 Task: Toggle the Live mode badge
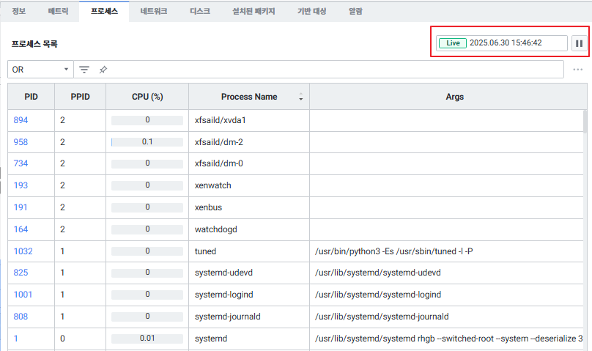453,43
